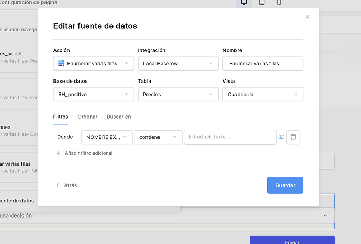Click the sigma formula icon
The height and width of the screenshot is (244, 361).
point(281,137)
